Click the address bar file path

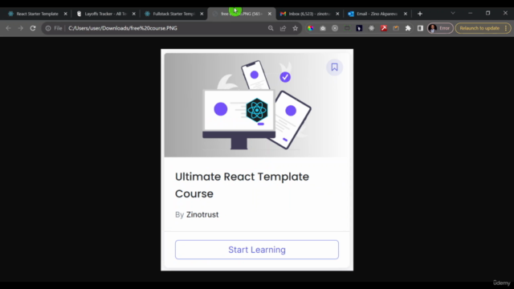[x=123, y=28]
